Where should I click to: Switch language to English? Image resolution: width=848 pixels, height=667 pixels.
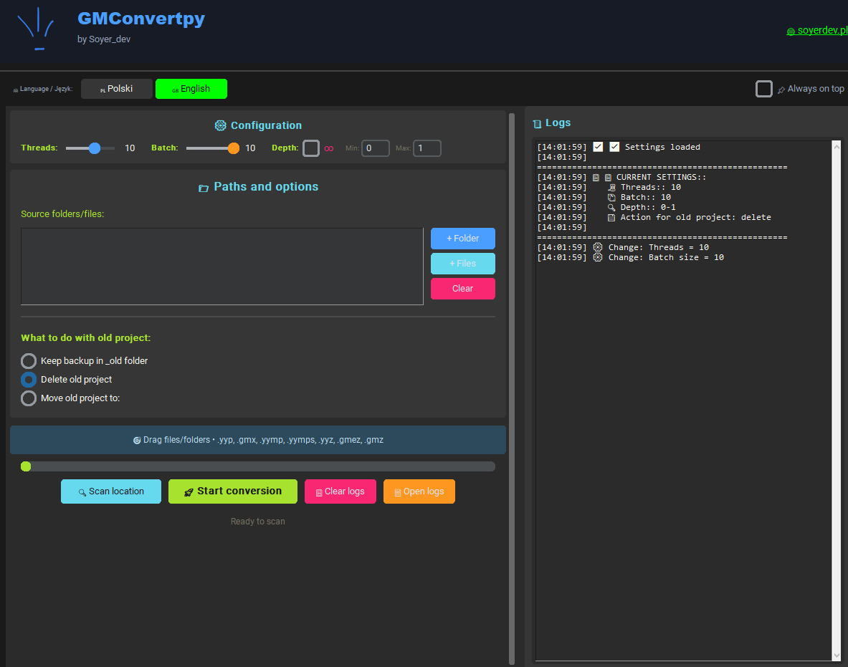(x=191, y=89)
